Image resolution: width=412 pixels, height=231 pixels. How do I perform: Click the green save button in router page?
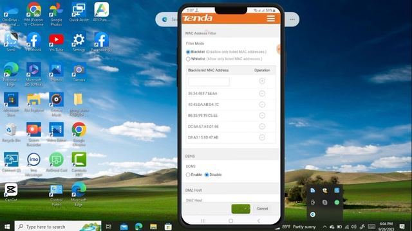(241, 209)
